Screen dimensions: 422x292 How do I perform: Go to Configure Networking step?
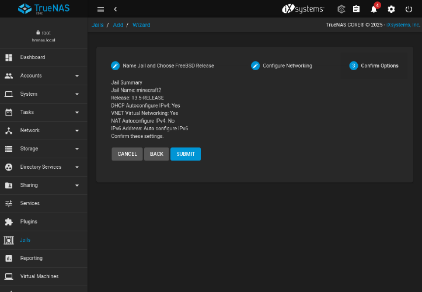pos(281,66)
